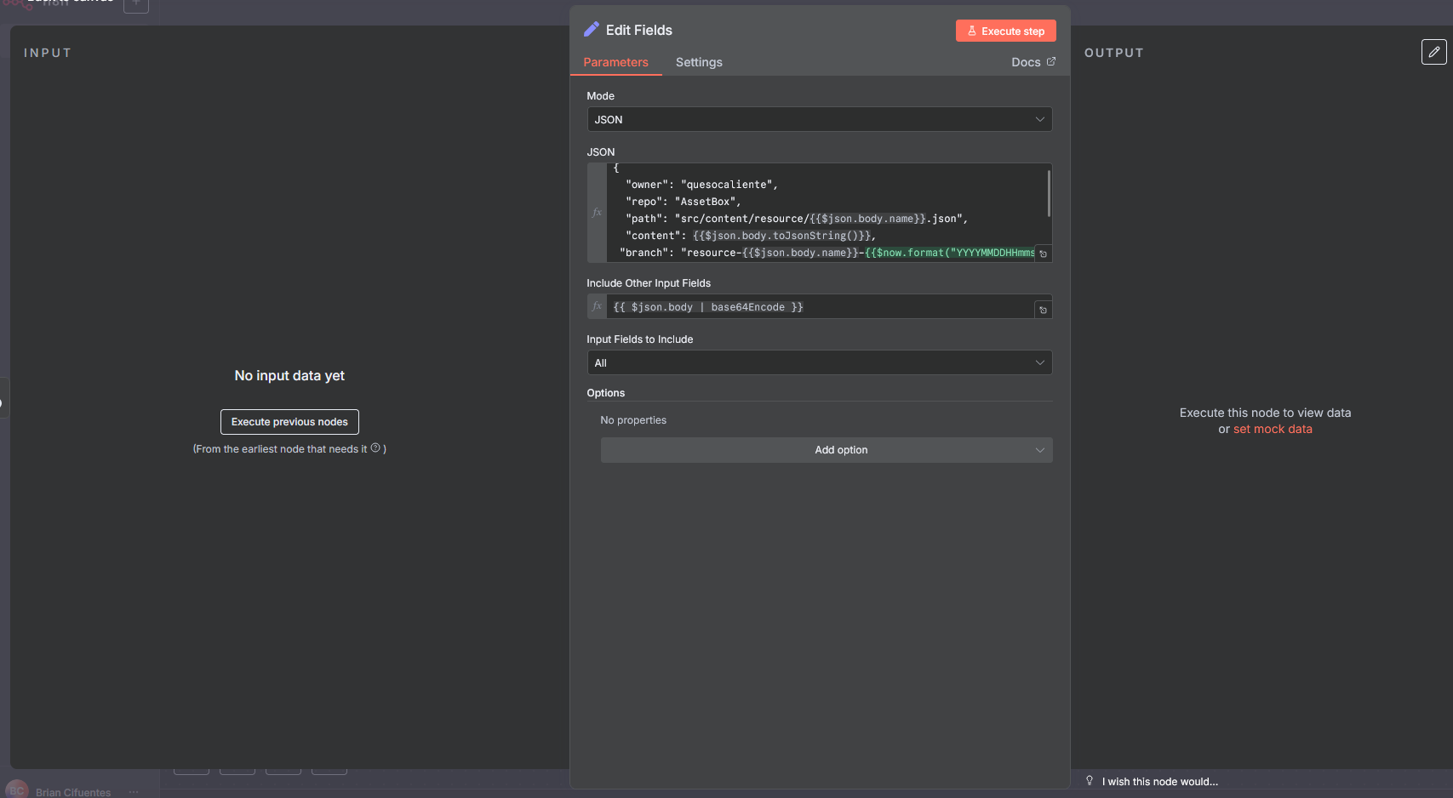Click the No properties text
1453x798 pixels.
coord(633,420)
